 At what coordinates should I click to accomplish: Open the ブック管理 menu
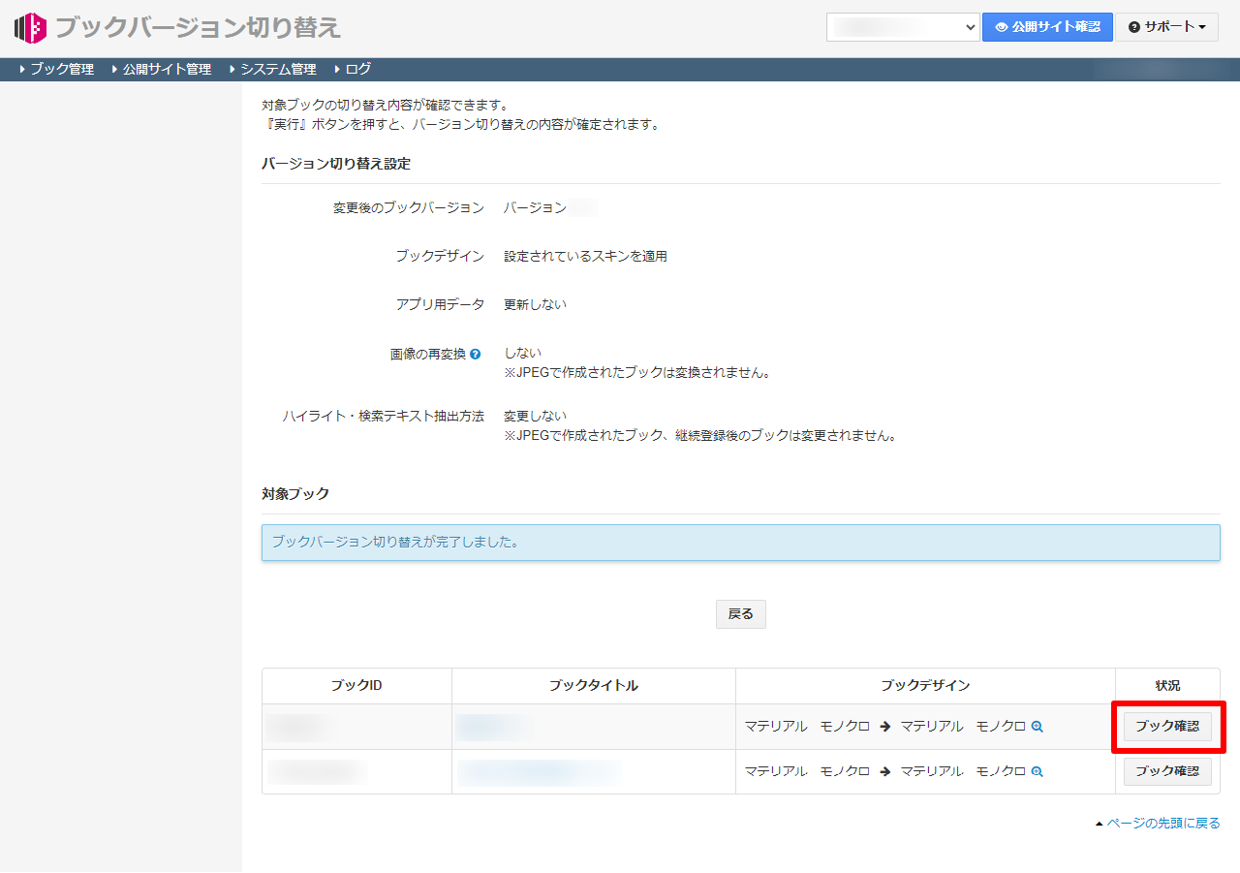tap(60, 69)
